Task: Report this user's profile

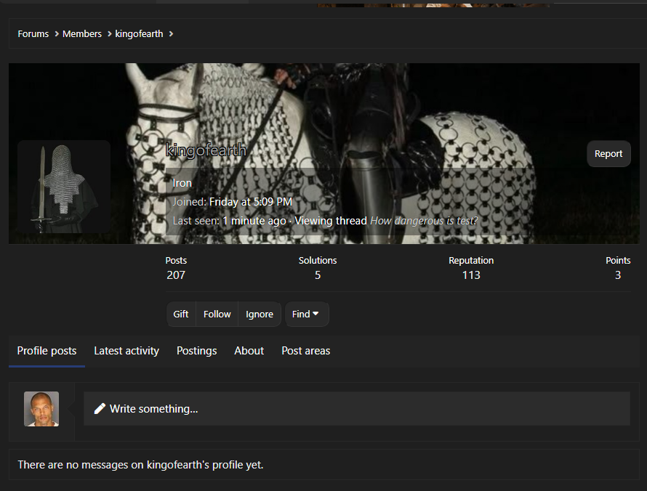Action: coord(608,154)
